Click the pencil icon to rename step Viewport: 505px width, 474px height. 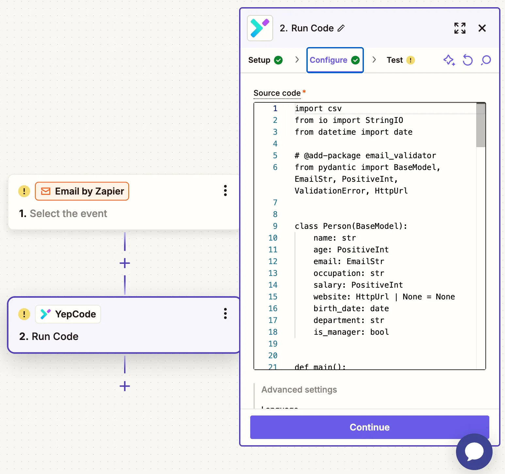[x=341, y=28]
